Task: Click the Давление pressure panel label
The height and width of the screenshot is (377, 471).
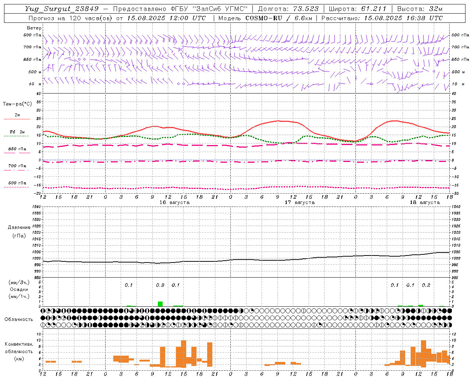Action: coord(19,228)
